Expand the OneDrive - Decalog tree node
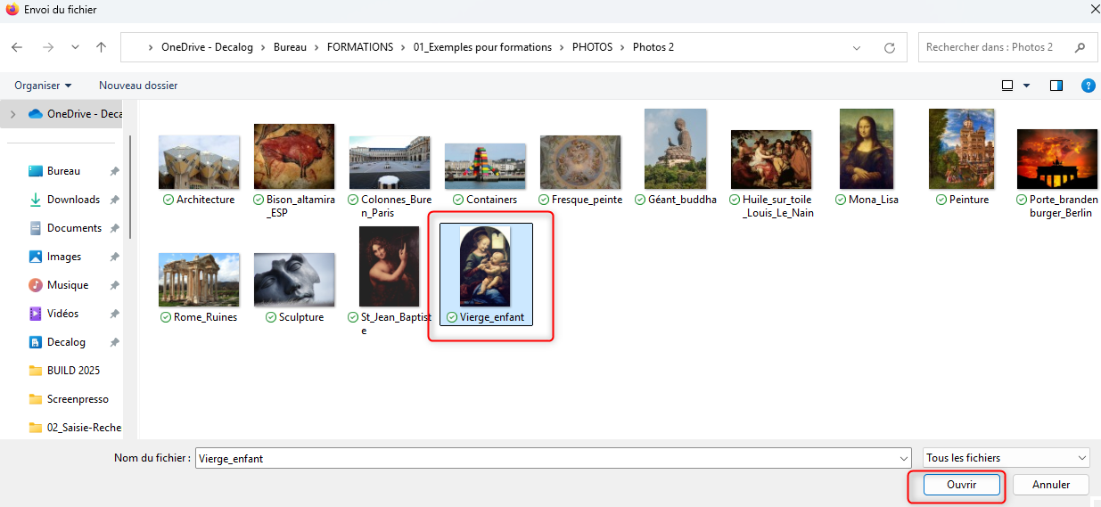This screenshot has width=1101, height=507. pyautogui.click(x=12, y=114)
